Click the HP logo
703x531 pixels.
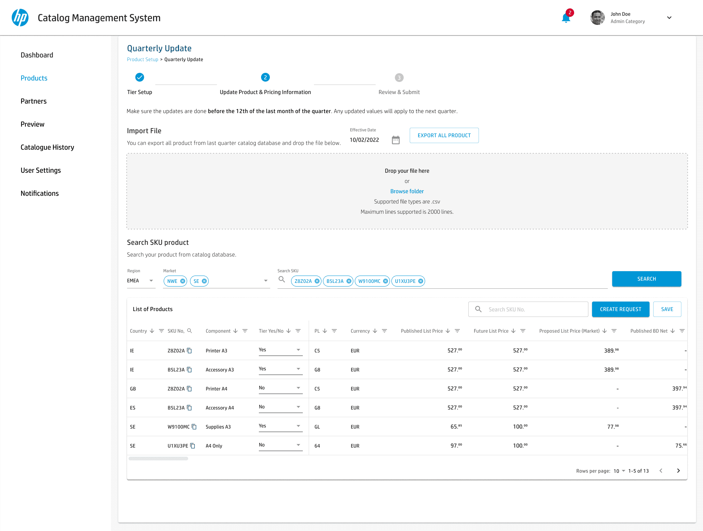coord(20,18)
